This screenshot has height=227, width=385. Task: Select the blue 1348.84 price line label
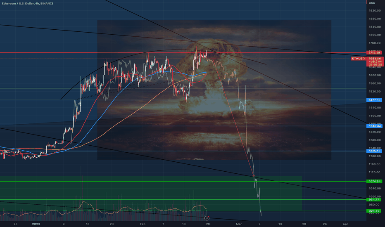[x=374, y=126]
